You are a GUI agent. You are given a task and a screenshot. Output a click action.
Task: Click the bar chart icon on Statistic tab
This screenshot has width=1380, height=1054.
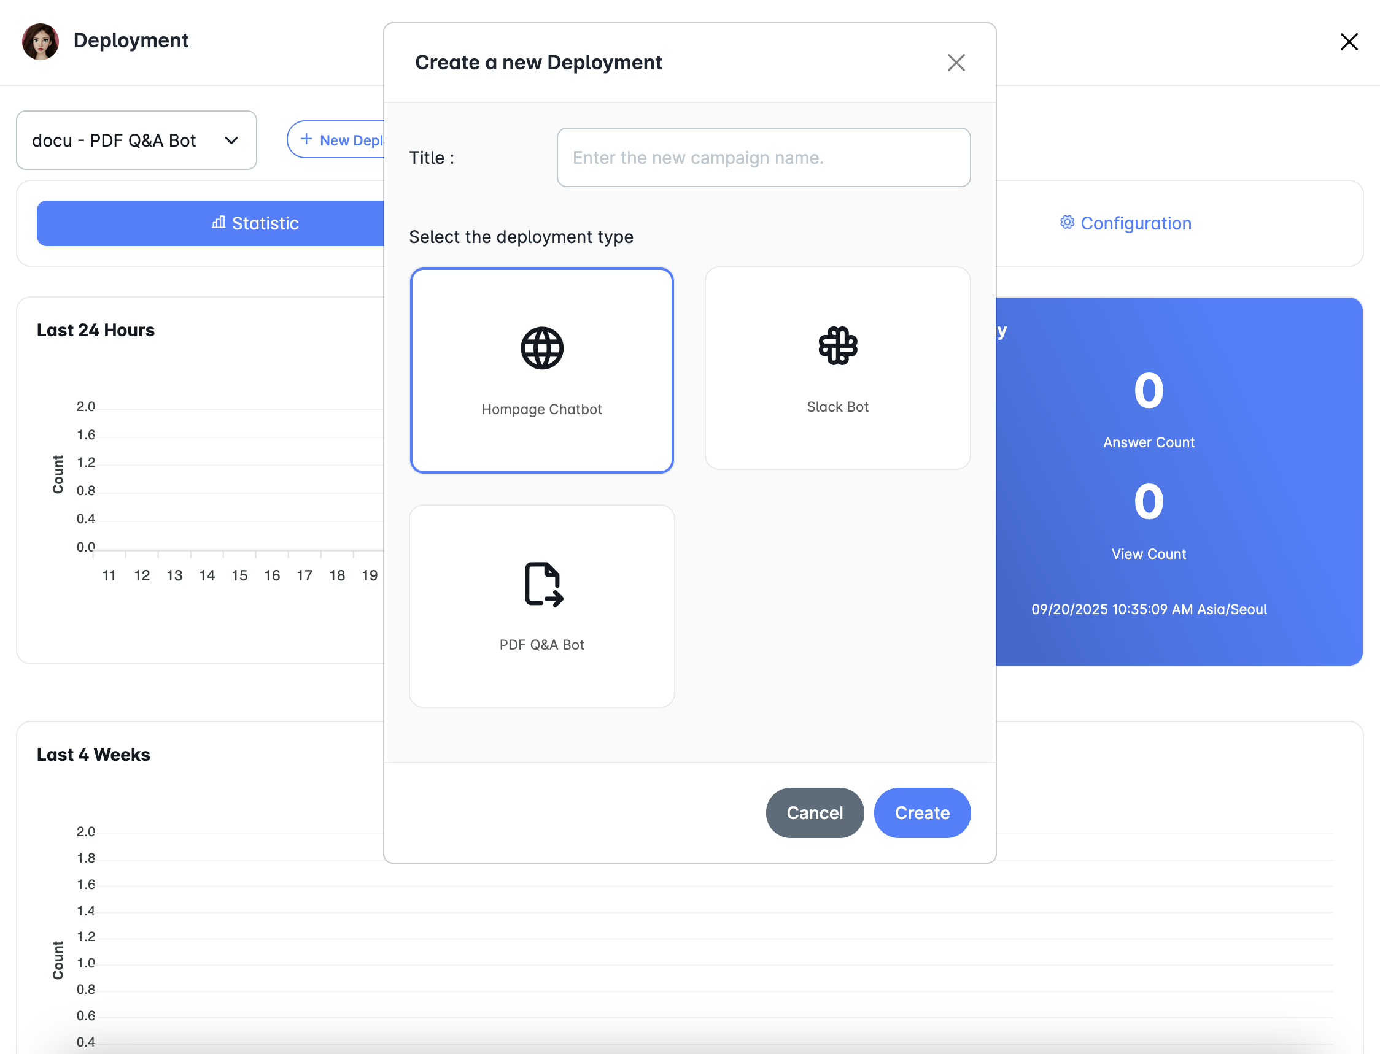pyautogui.click(x=219, y=223)
